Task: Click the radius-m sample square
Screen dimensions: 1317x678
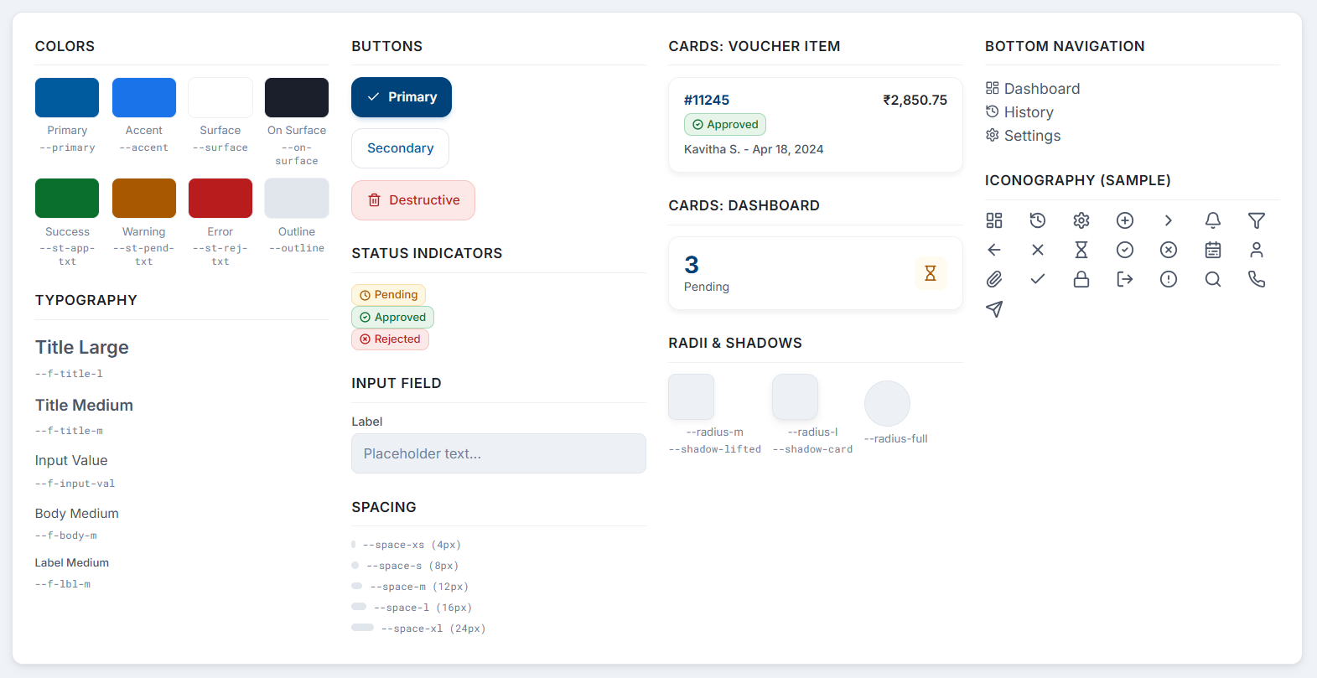Action: pos(692,397)
